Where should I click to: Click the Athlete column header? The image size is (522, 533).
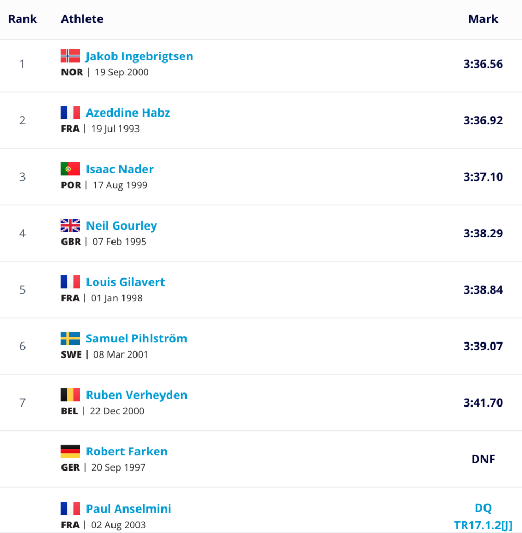82,19
